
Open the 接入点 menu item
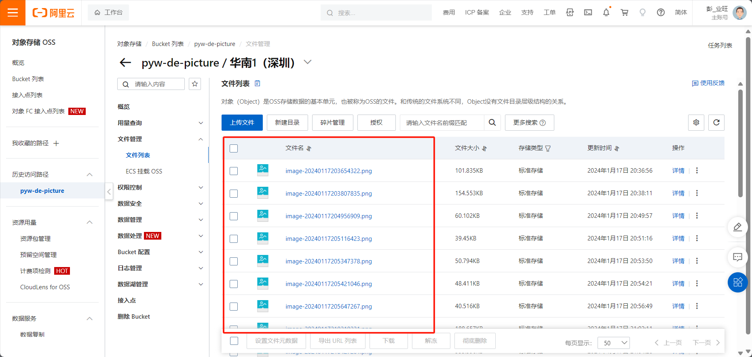point(127,301)
